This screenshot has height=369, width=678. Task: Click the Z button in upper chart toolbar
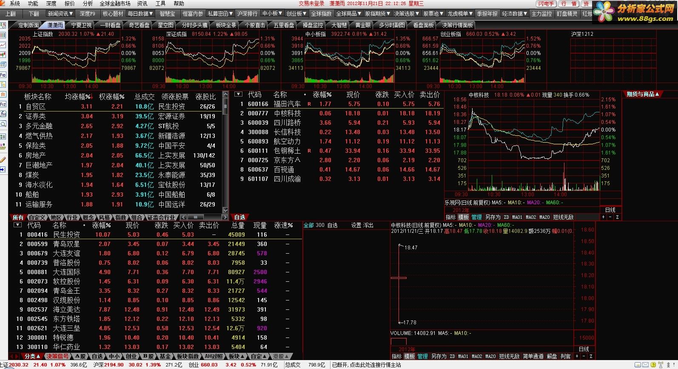point(617,217)
